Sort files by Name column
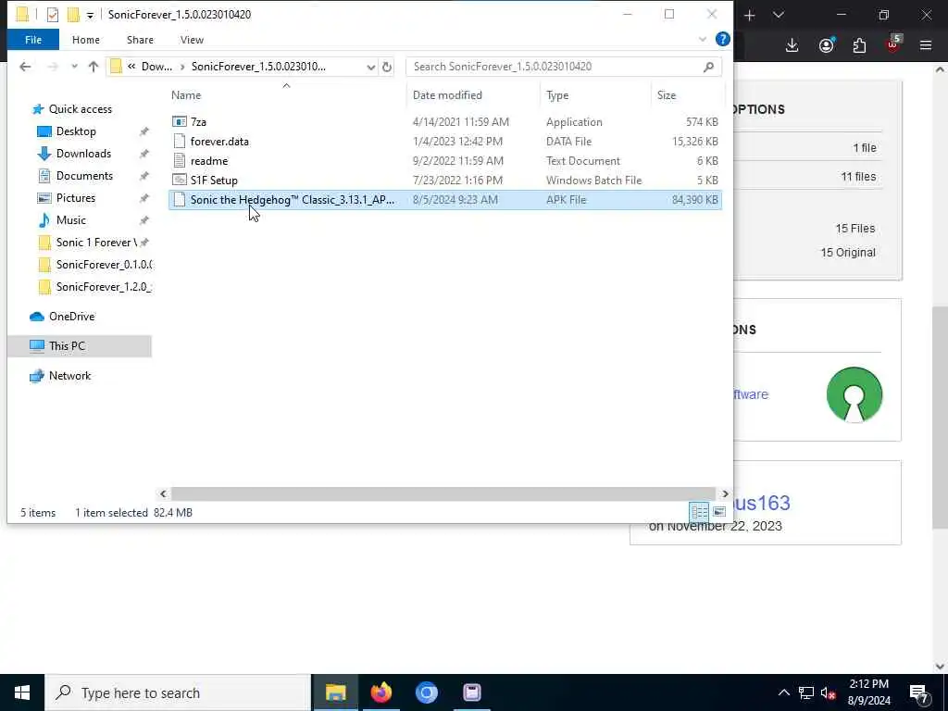 click(x=287, y=95)
